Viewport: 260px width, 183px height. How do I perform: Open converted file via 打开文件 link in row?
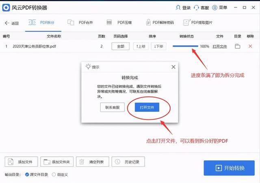point(220,47)
